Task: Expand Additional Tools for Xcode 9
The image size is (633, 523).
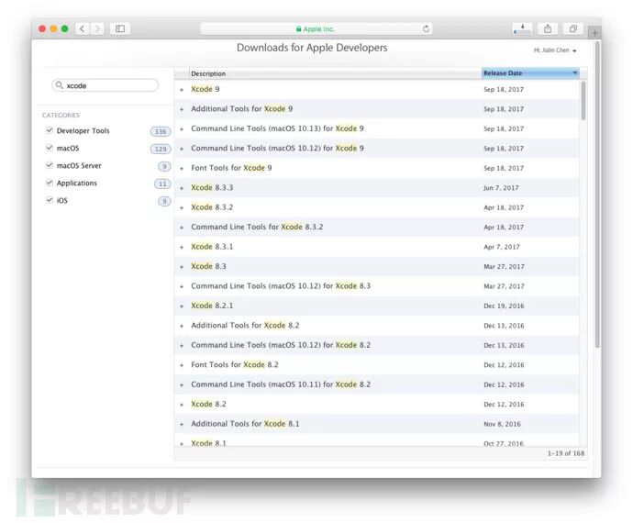Action: [182, 109]
